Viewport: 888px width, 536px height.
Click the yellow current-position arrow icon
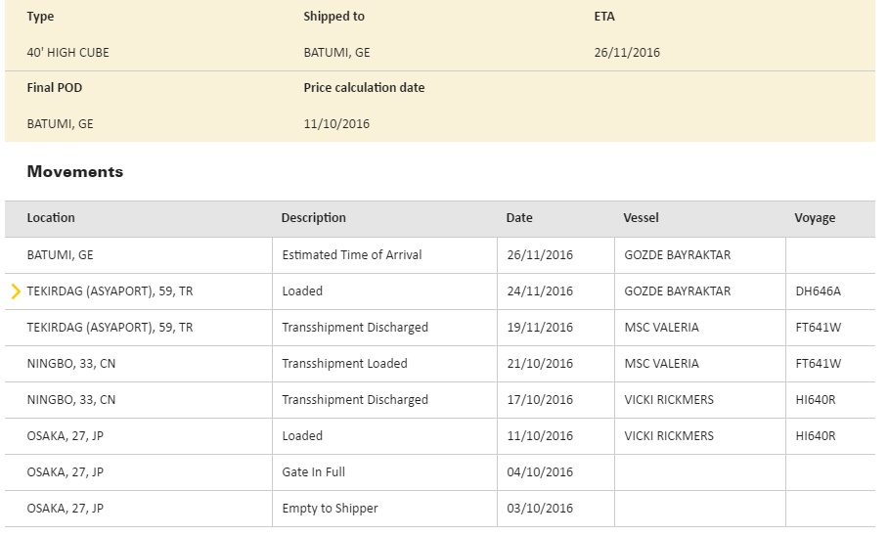tap(16, 290)
